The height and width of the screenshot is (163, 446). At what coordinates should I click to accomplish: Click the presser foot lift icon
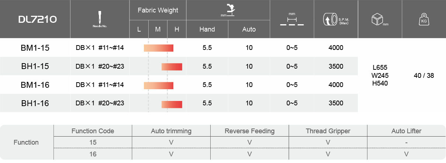click(228, 10)
